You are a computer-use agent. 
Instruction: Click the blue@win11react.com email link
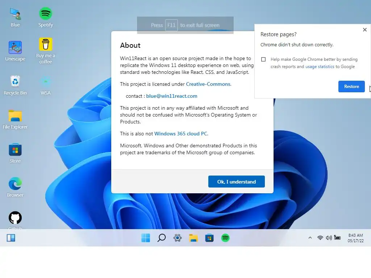[x=171, y=96]
